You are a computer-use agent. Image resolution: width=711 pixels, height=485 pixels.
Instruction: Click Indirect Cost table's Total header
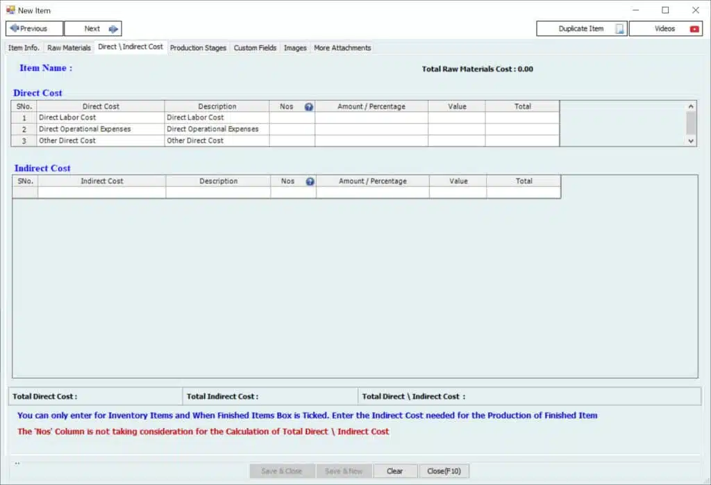pyautogui.click(x=524, y=181)
